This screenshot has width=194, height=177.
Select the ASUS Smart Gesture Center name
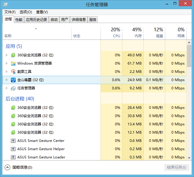41,141
